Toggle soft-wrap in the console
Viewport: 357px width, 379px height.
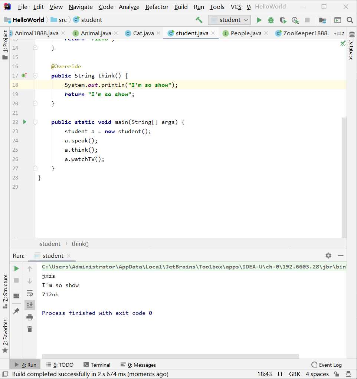click(30, 293)
